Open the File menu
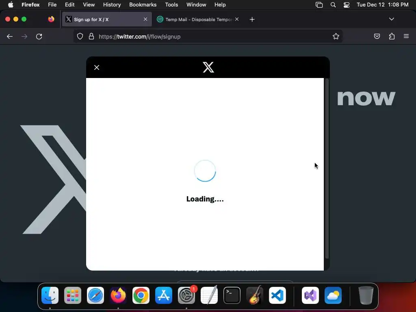 (52, 4)
